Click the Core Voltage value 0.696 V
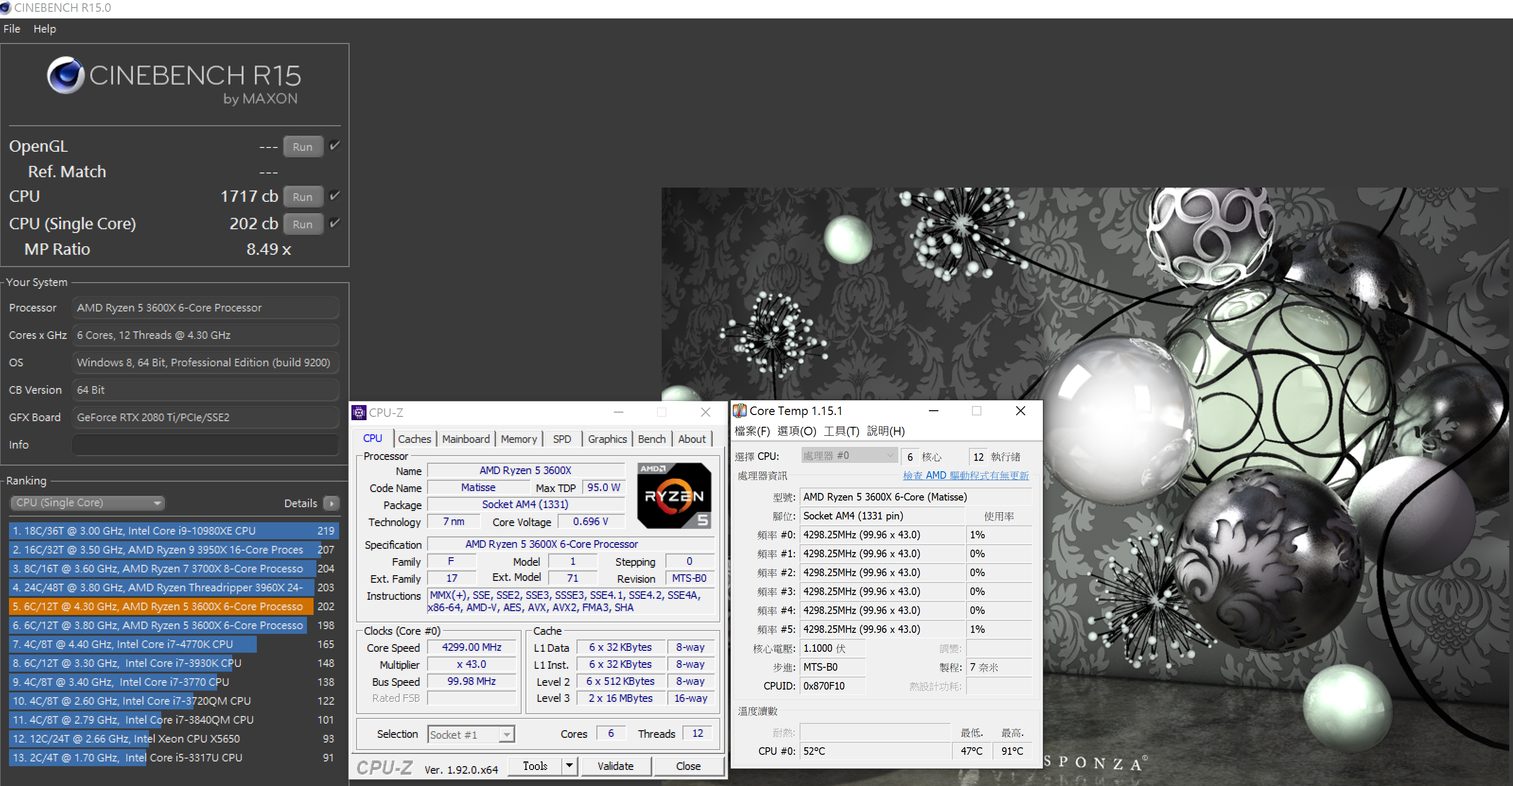Screen dimensions: 1513x786 pyautogui.click(x=591, y=521)
